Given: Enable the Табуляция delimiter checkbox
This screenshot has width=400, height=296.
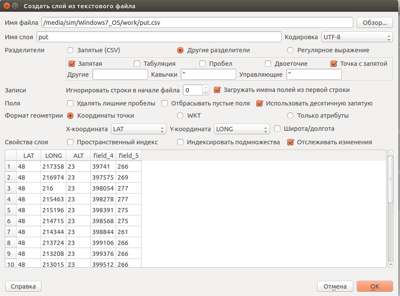Looking at the screenshot, I should tap(137, 64).
